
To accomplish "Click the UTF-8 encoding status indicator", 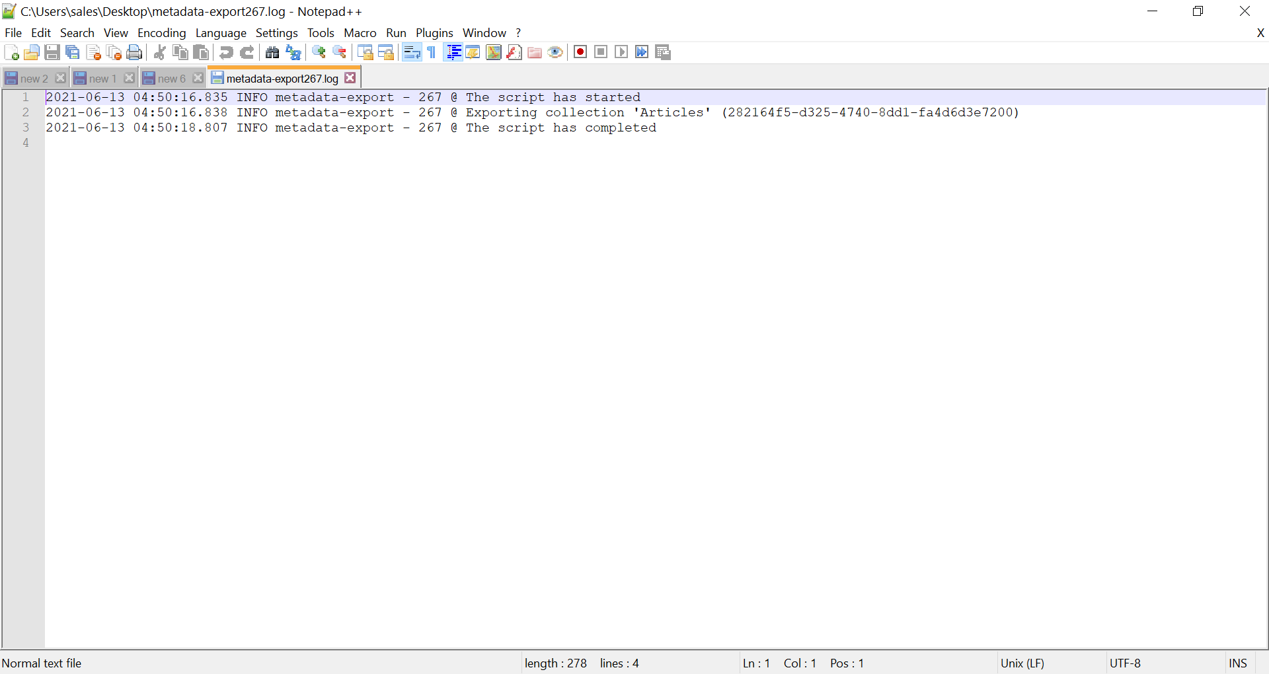I will [1126, 663].
